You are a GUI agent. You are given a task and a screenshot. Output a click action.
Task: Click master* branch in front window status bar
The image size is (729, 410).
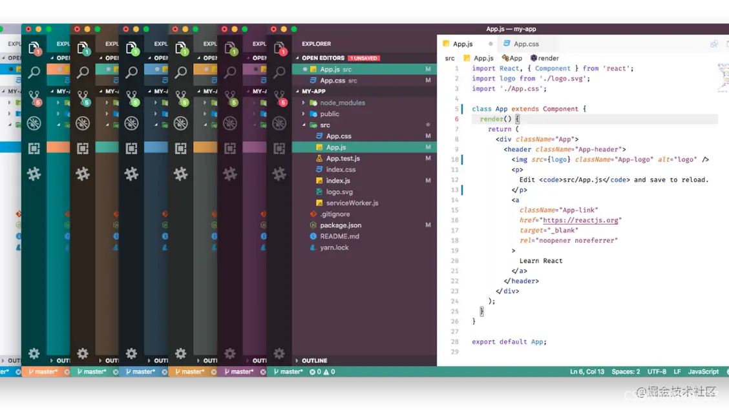pos(288,371)
